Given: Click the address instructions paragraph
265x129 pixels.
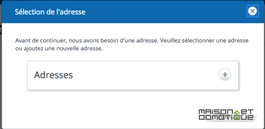Looking at the screenshot, I should coord(132,45).
